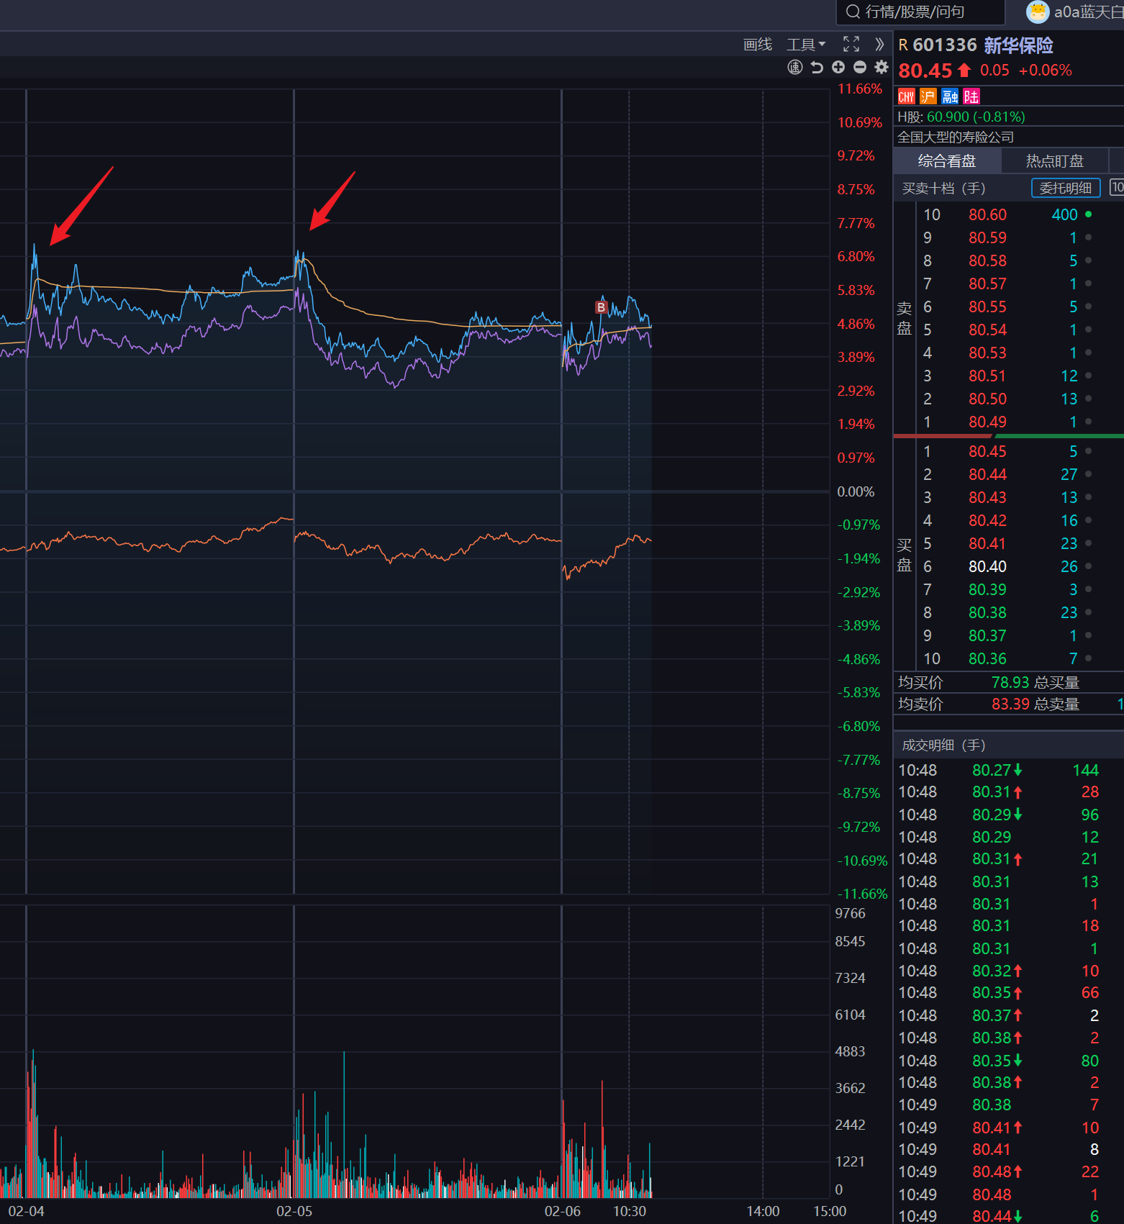1124x1224 pixels.
Task: Expand panel with double chevron arrow
Action: (x=879, y=45)
